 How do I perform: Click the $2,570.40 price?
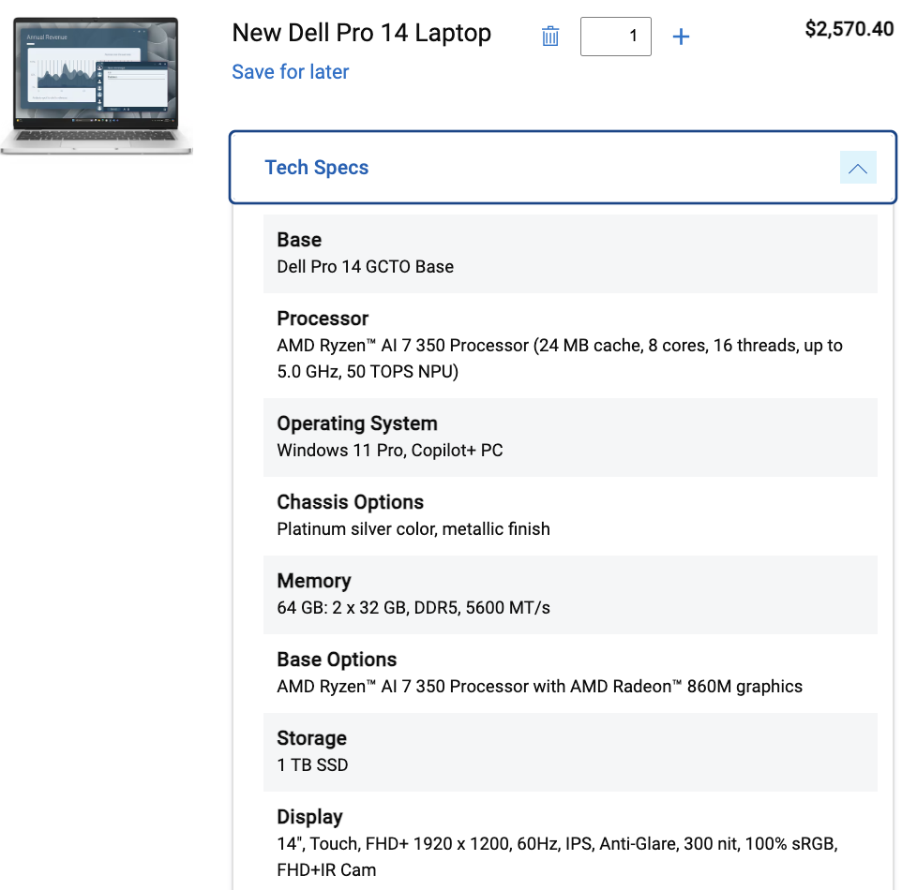(849, 29)
